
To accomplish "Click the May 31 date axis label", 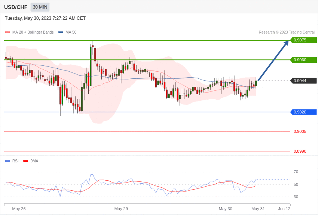I will (258, 209).
